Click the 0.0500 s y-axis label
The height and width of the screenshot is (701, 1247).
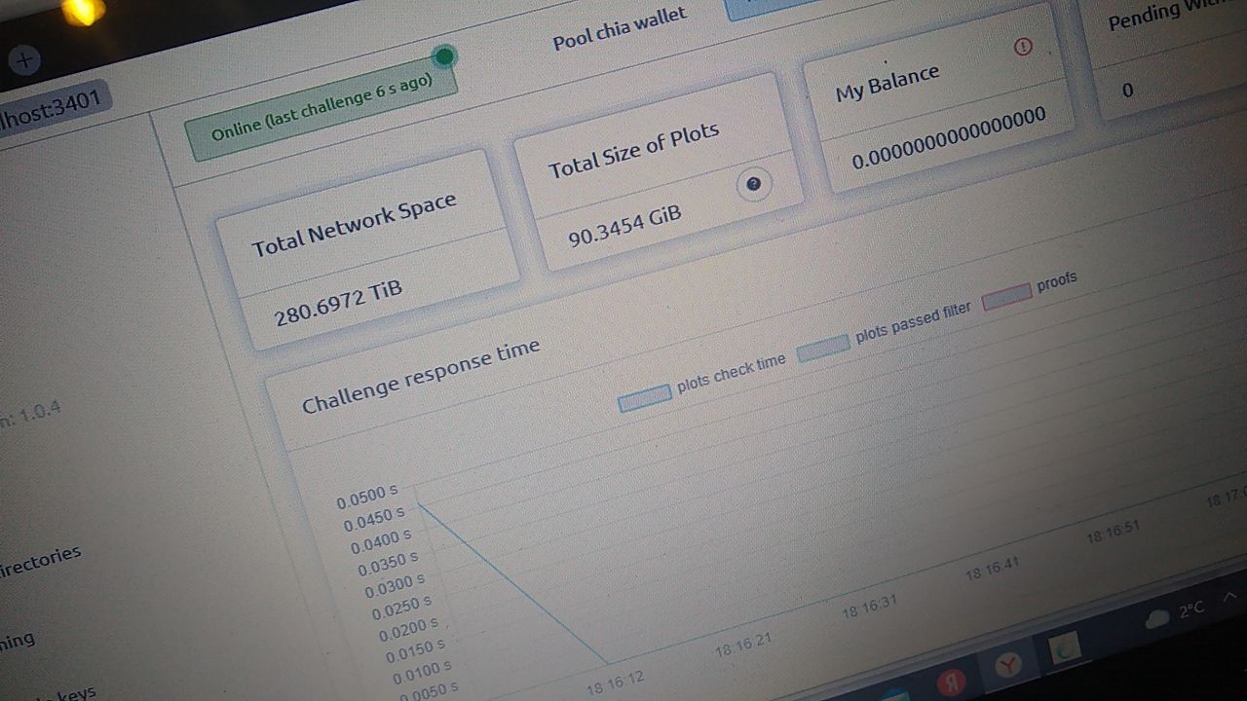point(367,499)
